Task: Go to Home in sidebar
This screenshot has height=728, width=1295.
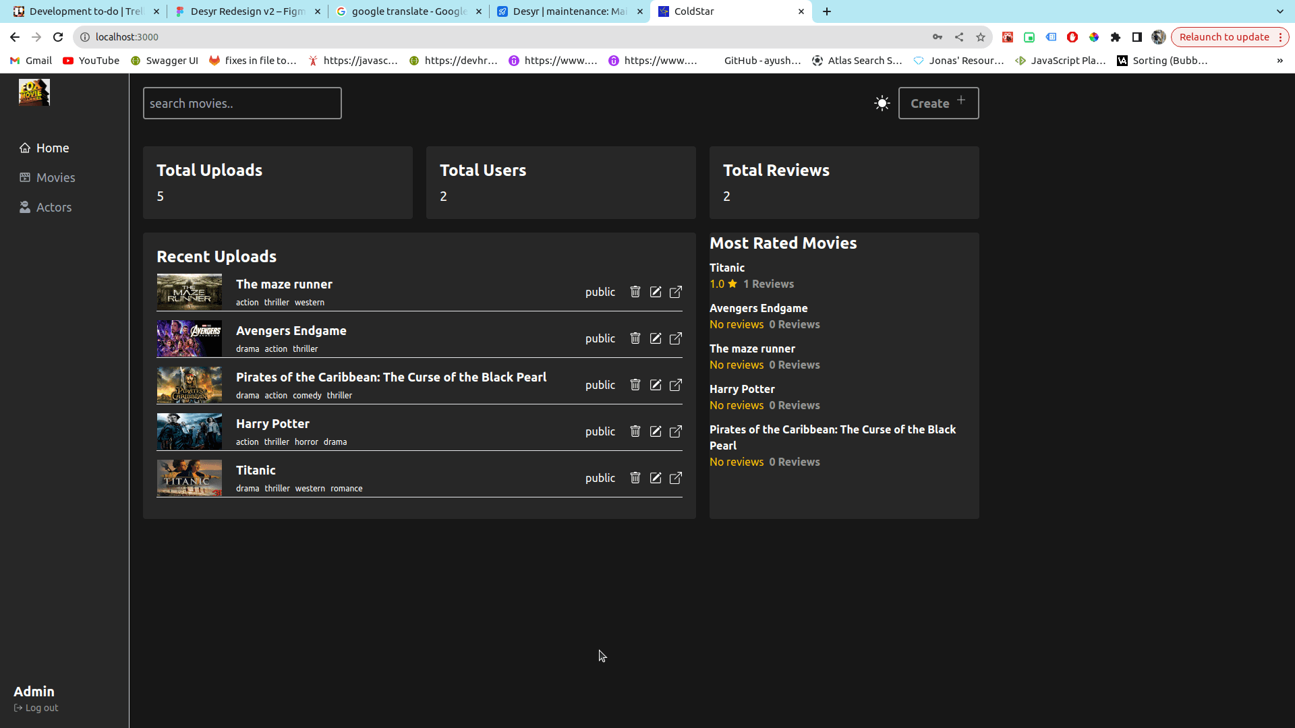Action: (45, 148)
